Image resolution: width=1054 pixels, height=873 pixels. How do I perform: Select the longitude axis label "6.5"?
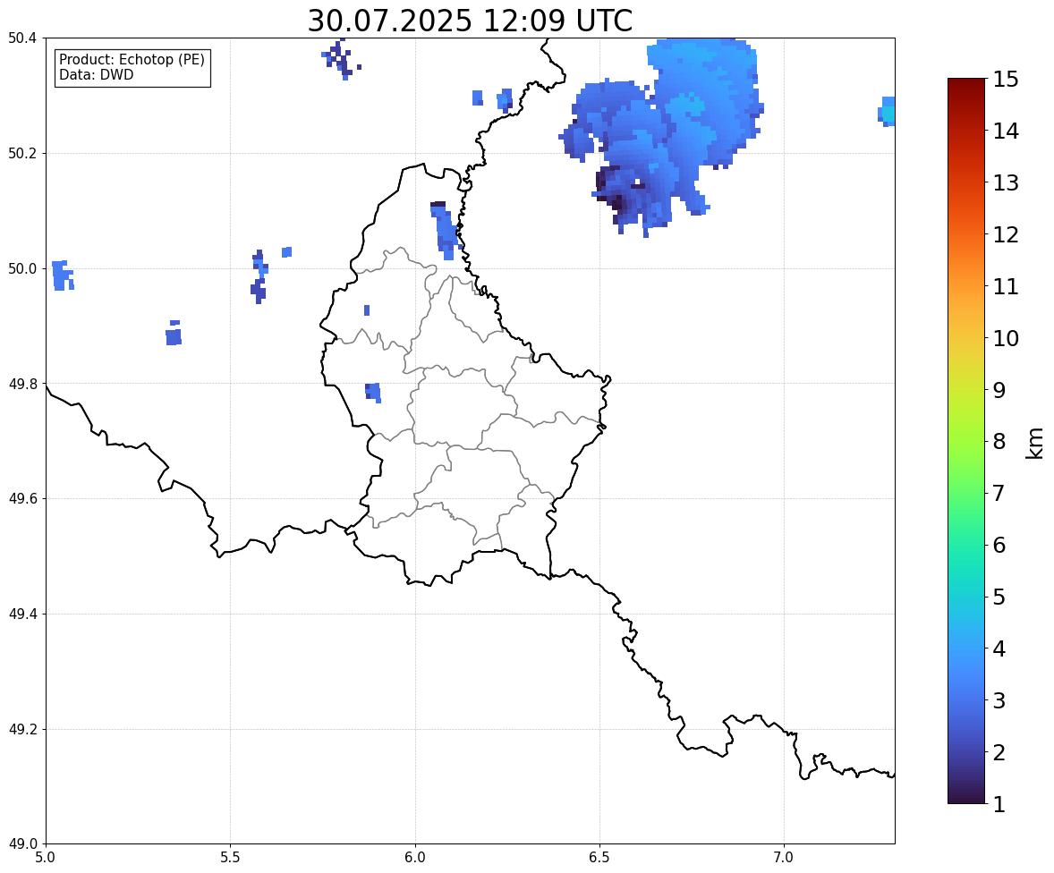tap(599, 858)
